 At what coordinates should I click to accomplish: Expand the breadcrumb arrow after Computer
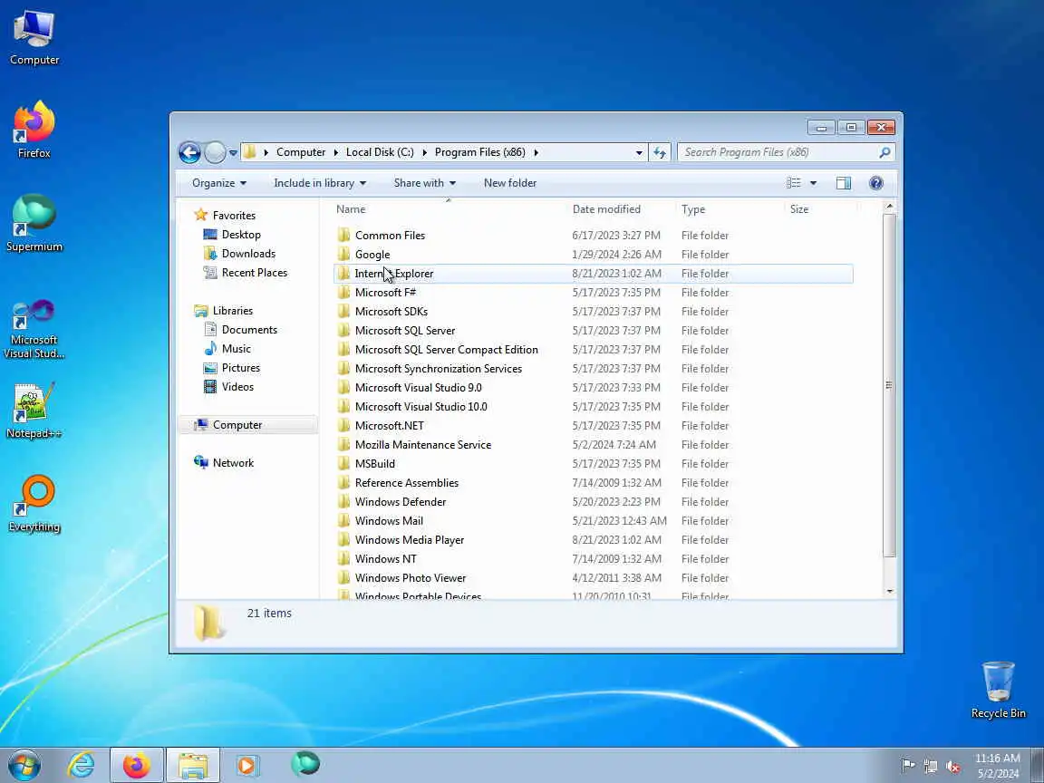(x=336, y=152)
